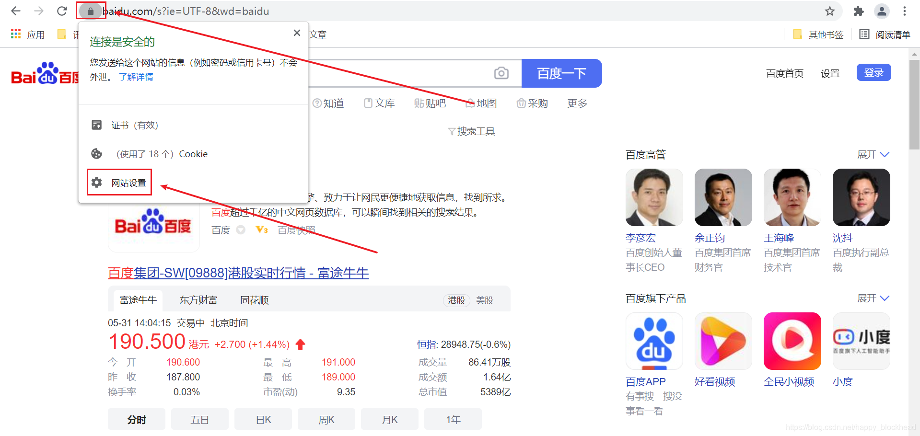
Task: Click the 全民小视频 product icon
Action: [x=792, y=341]
